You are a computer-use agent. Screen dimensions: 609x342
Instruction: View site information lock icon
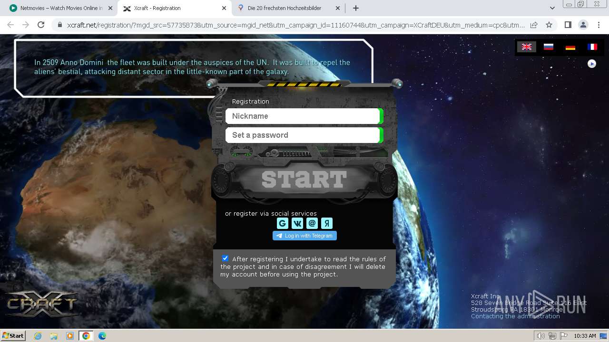(59, 25)
